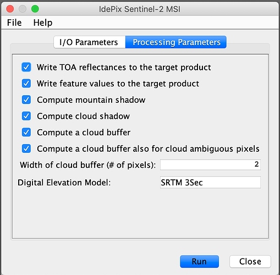Click the Run button
The image size is (280, 275).
point(199,261)
